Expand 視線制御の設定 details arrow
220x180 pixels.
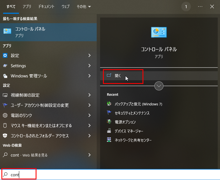(x=90, y=95)
